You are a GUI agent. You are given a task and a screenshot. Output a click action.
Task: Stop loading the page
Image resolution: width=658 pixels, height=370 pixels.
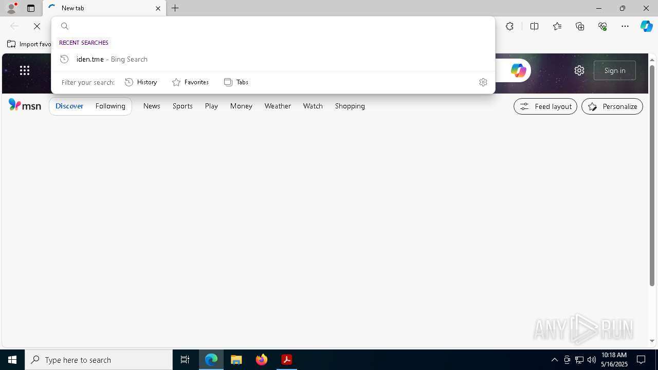(x=37, y=26)
